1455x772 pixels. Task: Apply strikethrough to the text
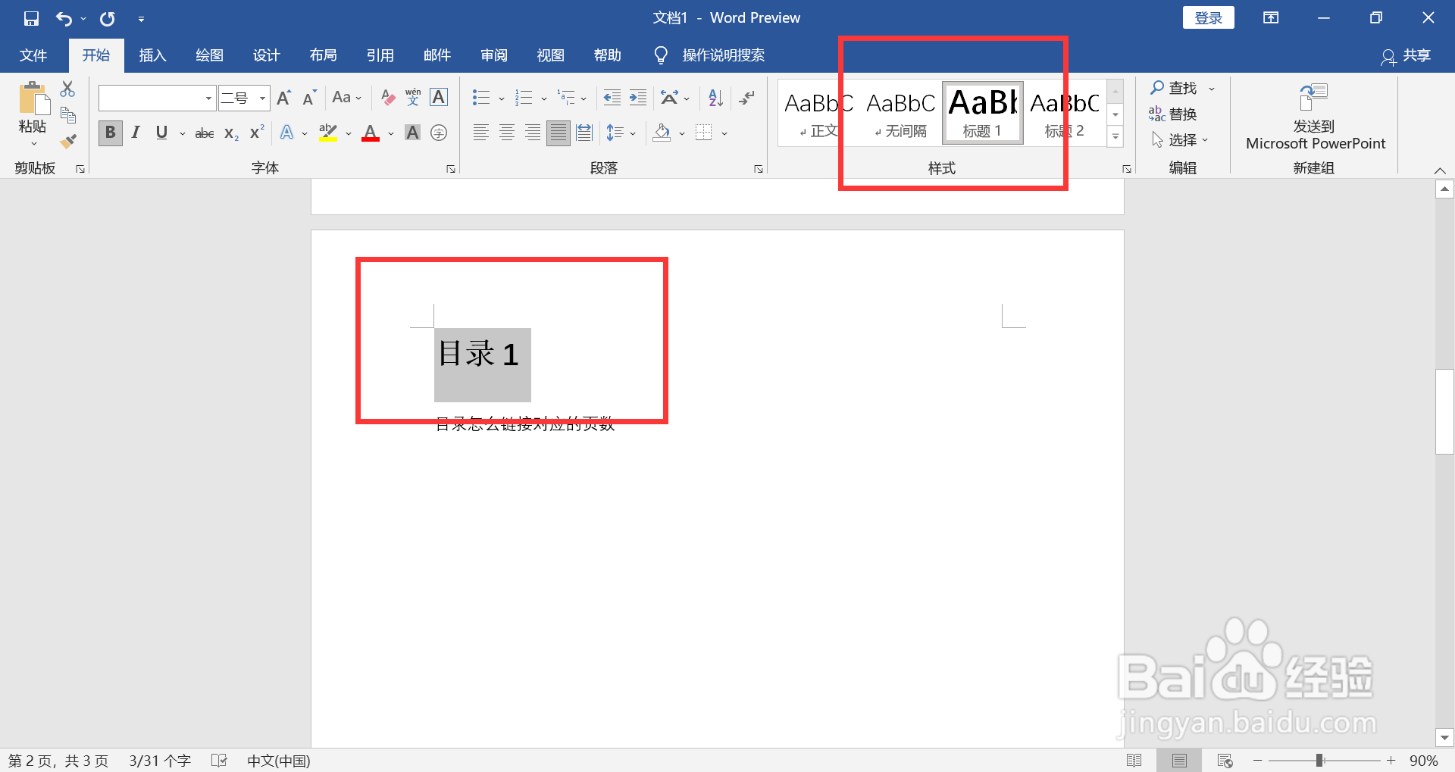tap(205, 133)
